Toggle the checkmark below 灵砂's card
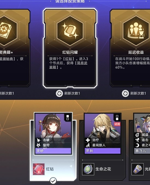 (x=53, y=181)
